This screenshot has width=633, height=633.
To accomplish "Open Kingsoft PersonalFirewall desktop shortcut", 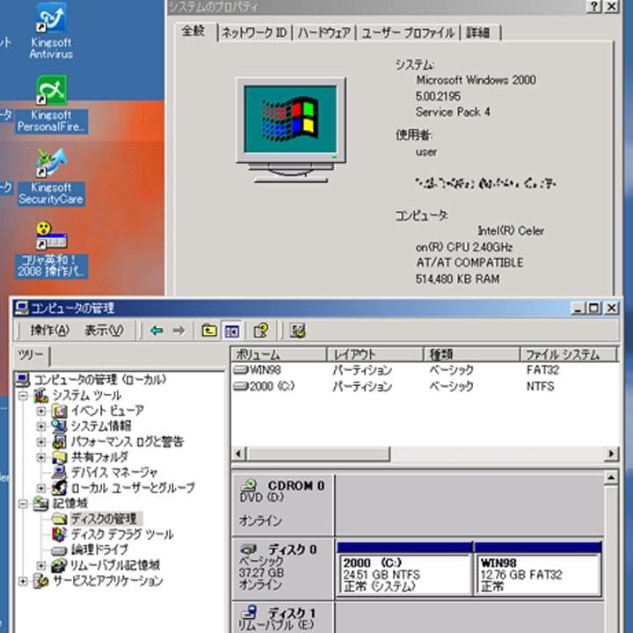I will (51, 104).
